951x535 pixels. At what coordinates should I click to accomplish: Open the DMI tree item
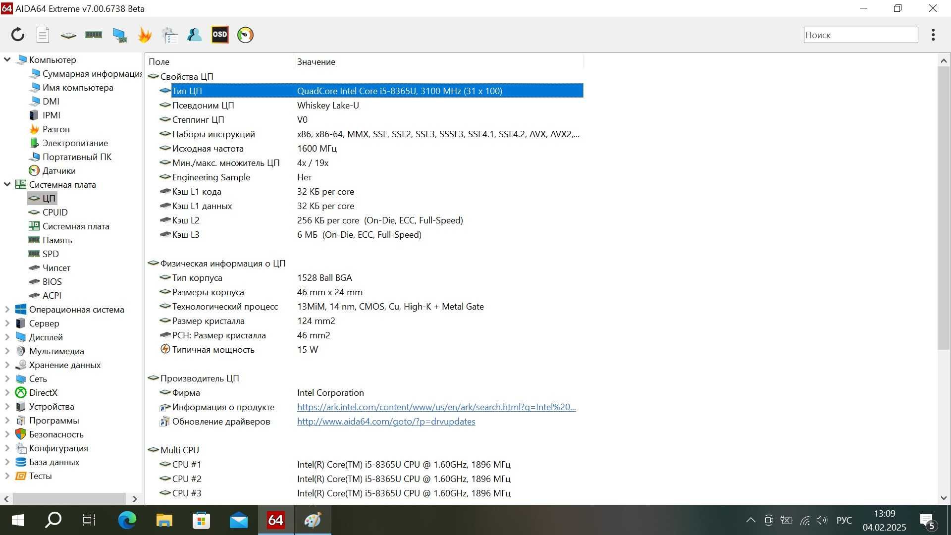point(51,101)
